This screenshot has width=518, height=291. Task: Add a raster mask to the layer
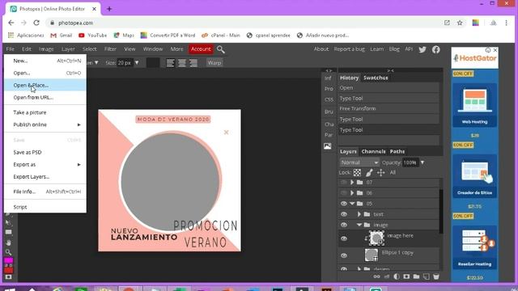pyautogui.click(x=406, y=276)
